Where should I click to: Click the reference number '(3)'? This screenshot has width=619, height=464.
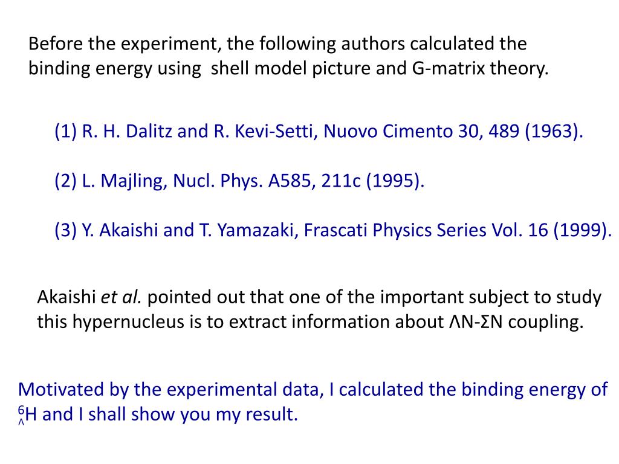click(x=65, y=230)
